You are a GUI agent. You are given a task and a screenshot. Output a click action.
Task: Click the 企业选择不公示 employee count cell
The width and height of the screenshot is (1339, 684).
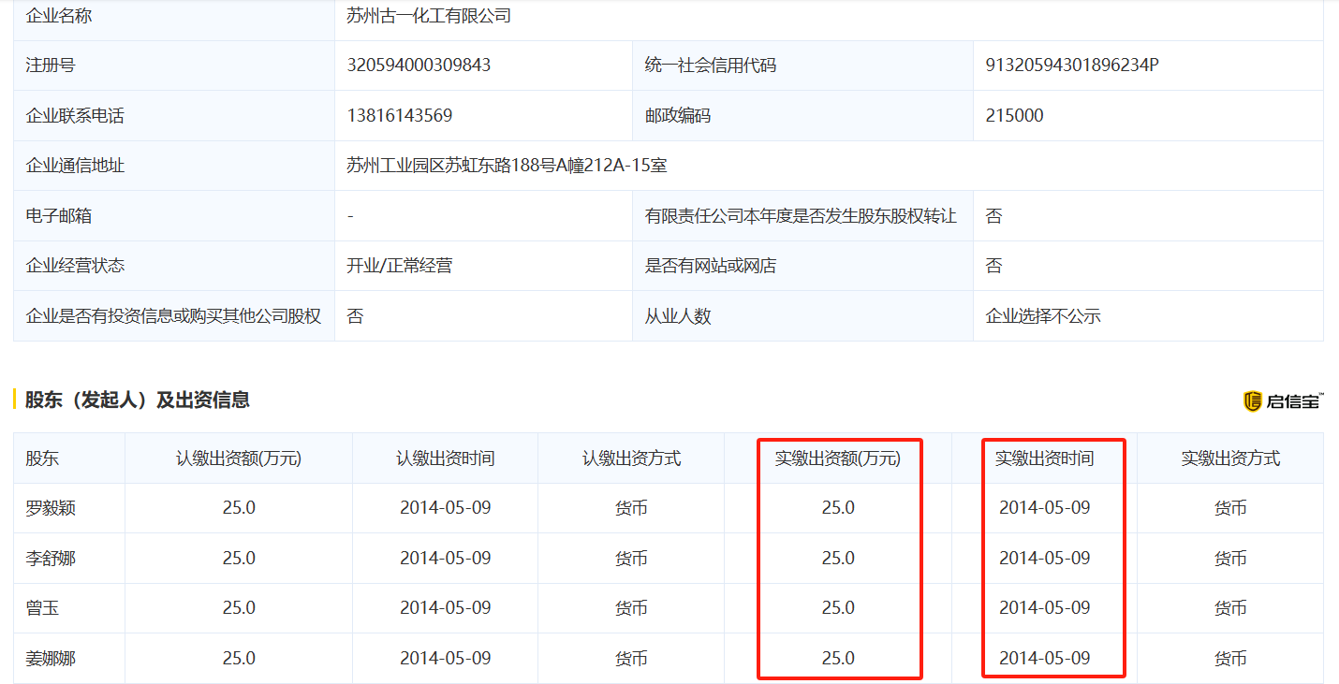(1042, 315)
